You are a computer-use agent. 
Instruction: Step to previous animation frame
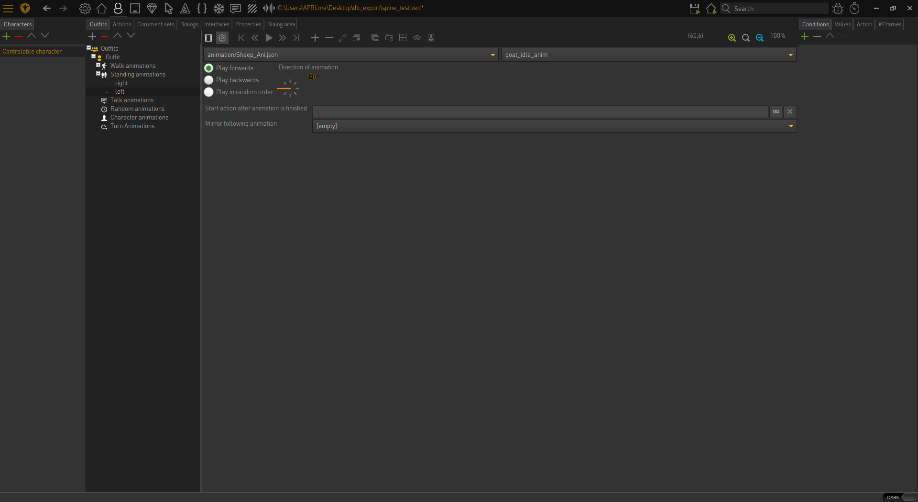(255, 38)
